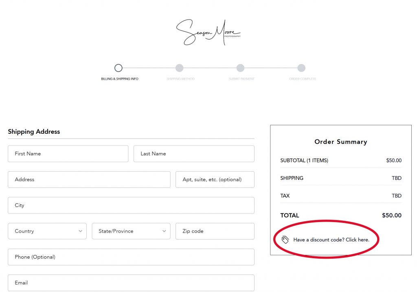Image resolution: width=417 pixels, height=292 pixels.
Task: Click the Season Moore Photography logo
Action: pos(208,33)
